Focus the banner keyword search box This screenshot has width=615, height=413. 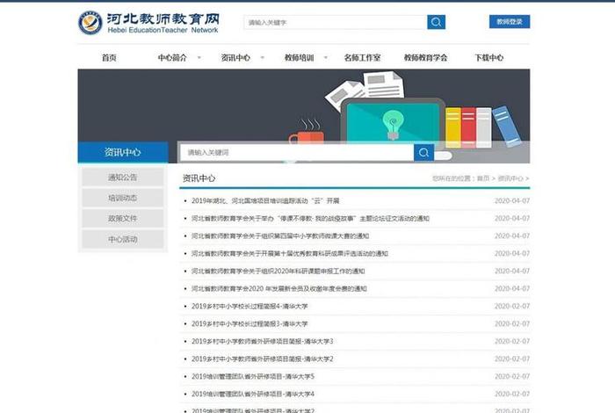(297, 152)
